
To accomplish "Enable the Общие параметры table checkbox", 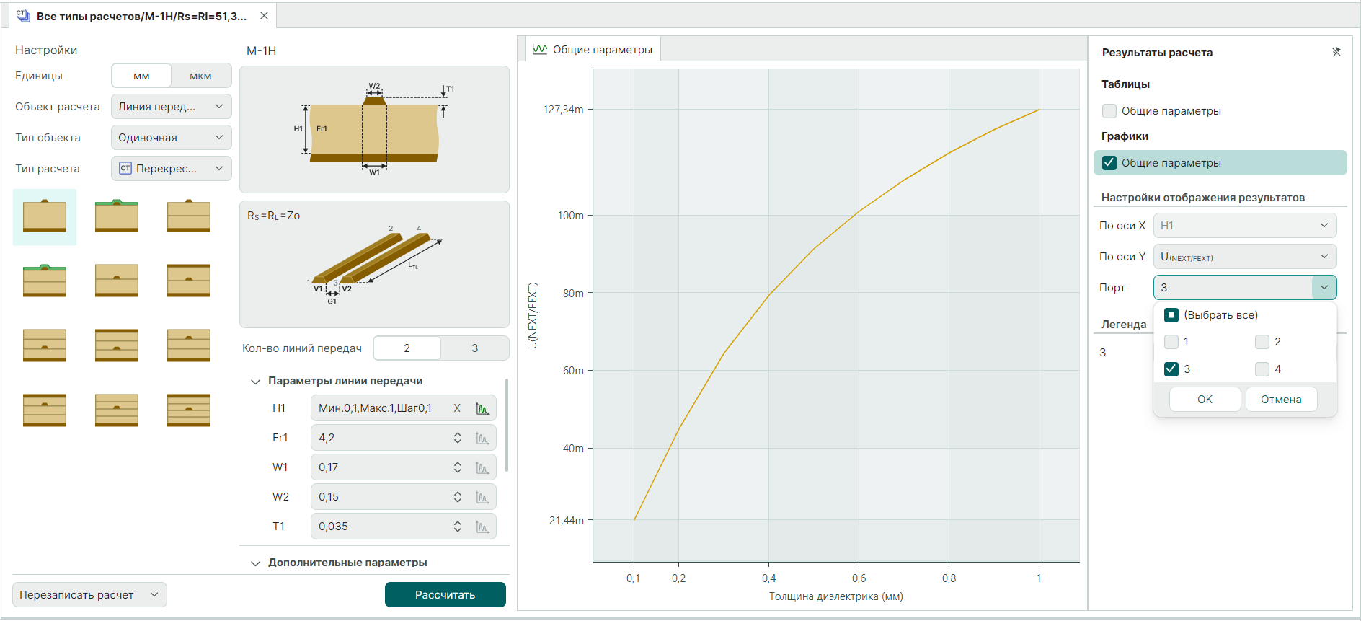I will pyautogui.click(x=1109, y=111).
